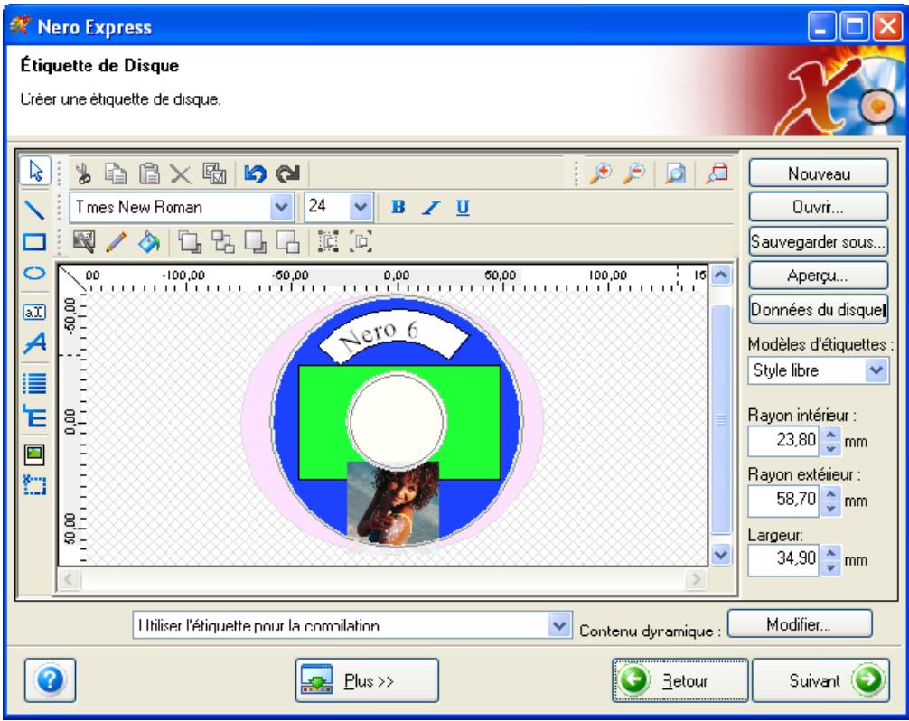Select the directory tree tool
Viewport: 909px width, 721px height.
[x=34, y=417]
